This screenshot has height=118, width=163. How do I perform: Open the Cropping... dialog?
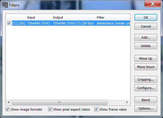[x=146, y=79]
